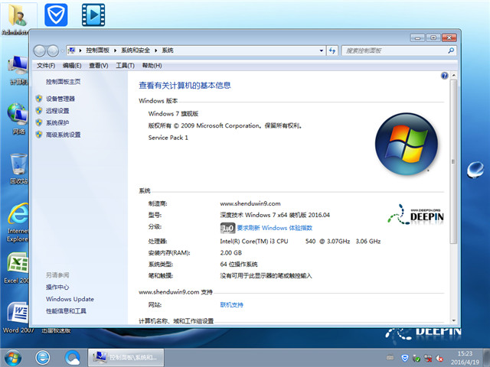Go to 控制面板主页

pyautogui.click(x=63, y=82)
